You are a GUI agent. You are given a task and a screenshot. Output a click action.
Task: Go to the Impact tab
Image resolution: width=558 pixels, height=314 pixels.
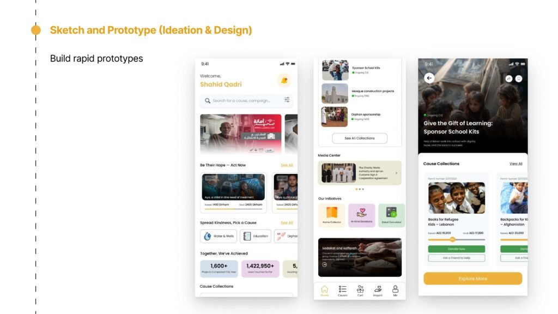378,291
